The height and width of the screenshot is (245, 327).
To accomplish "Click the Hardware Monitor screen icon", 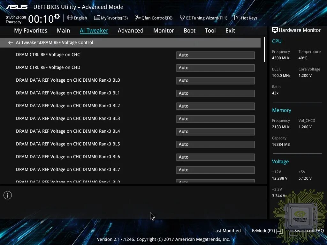I will (275, 30).
